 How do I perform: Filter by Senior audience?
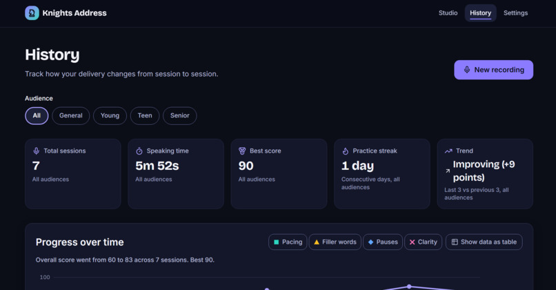coord(180,116)
